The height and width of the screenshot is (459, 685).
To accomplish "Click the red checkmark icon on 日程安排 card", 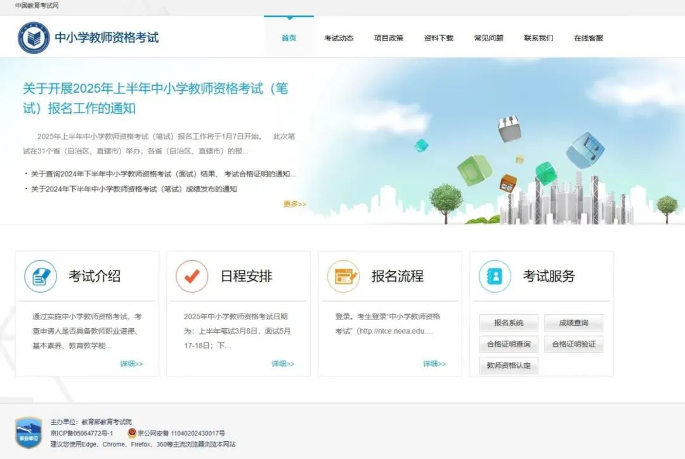I will point(192,276).
